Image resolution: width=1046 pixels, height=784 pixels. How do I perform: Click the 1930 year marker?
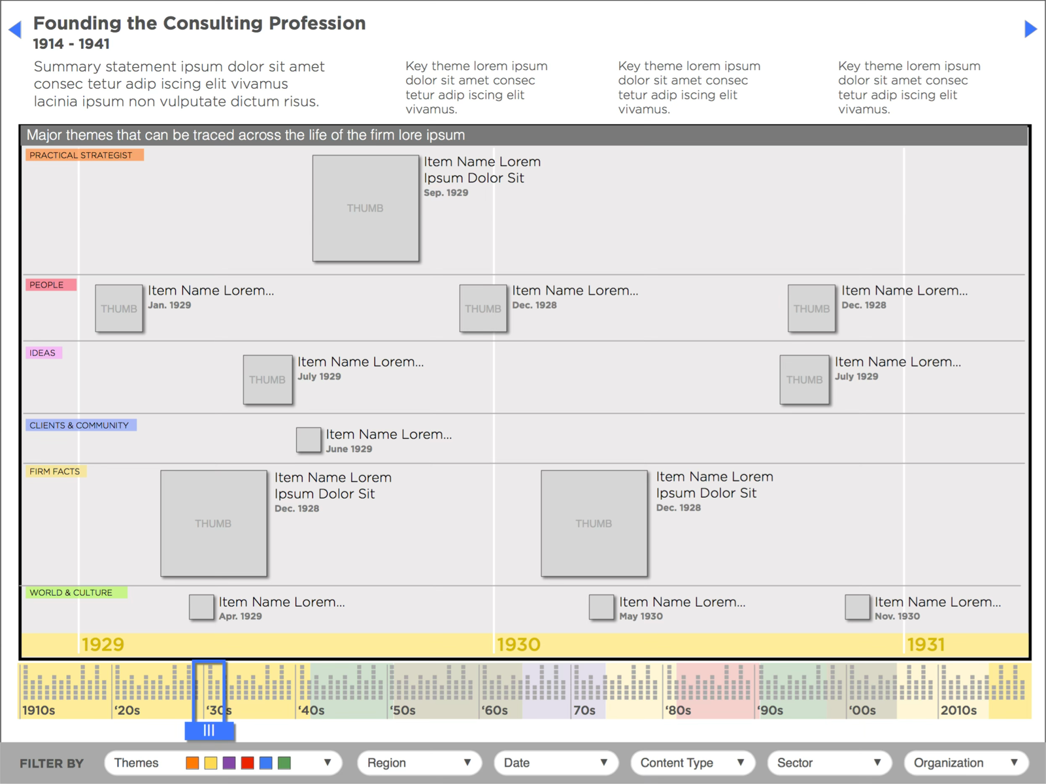coord(518,645)
